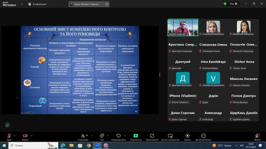The width and height of the screenshot is (266, 149).
Task: Click the Выйти leave meeting button
Action: pyautogui.click(x=257, y=137)
